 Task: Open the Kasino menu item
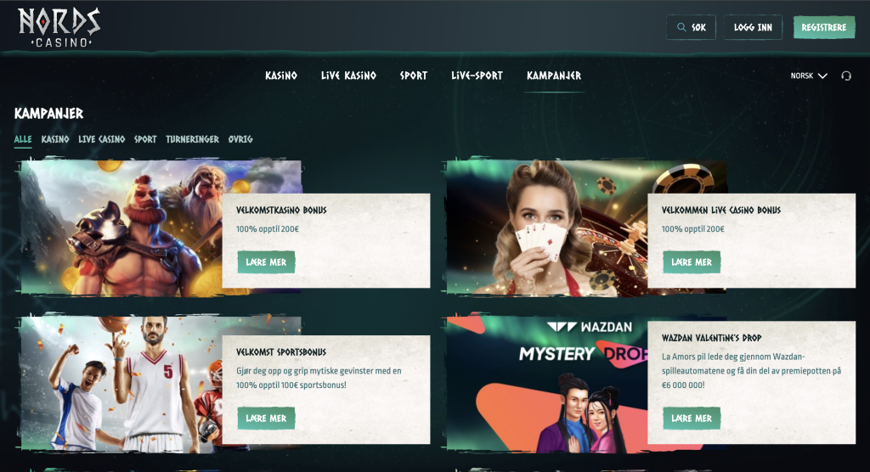pos(281,76)
